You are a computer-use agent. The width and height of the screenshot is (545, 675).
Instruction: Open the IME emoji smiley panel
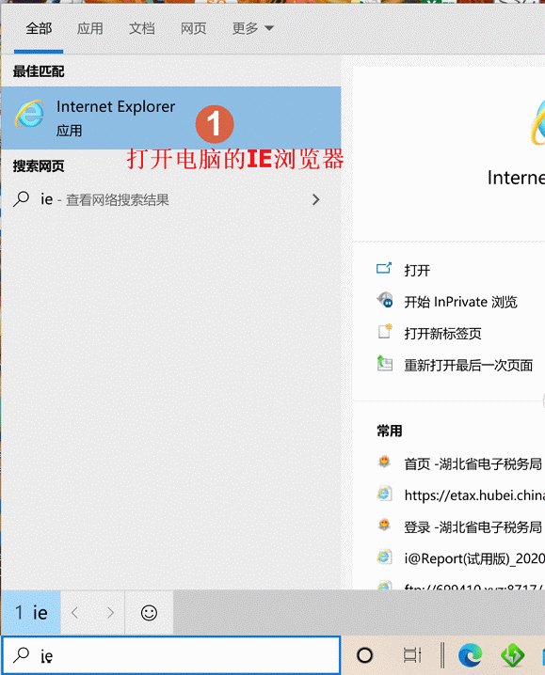tap(149, 613)
